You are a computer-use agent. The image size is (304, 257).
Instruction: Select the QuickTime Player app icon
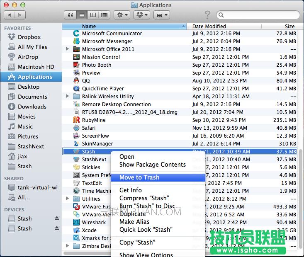(76, 88)
